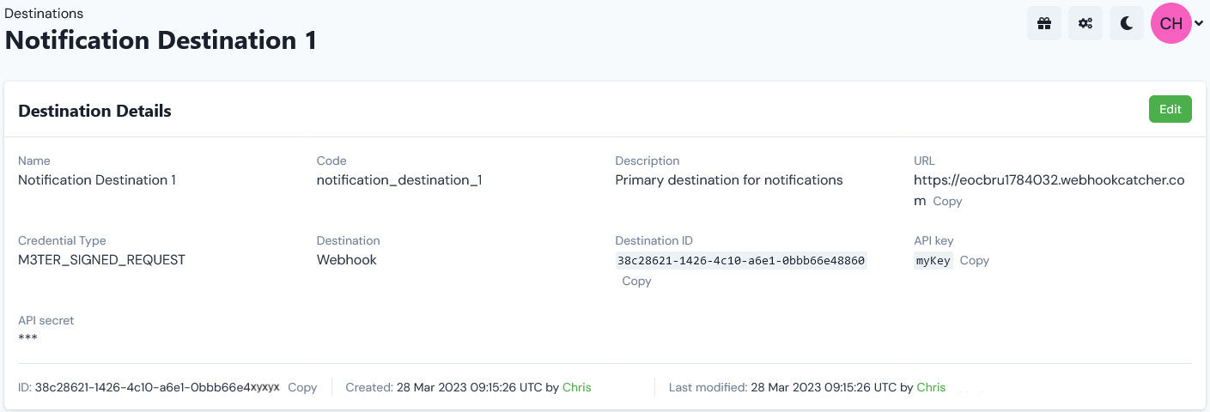Screen dimensions: 1210x412
Task: Select the Destination ID code text
Action: click(x=741, y=260)
